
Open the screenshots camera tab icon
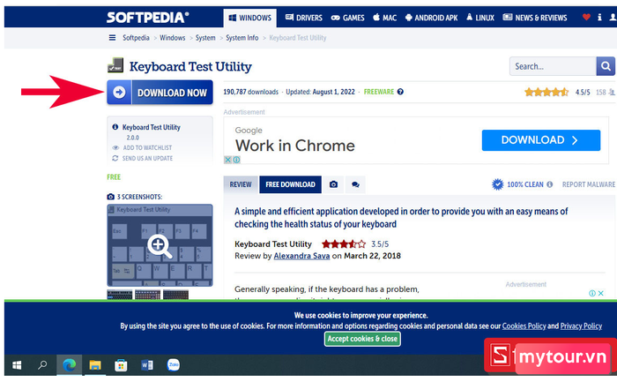pyautogui.click(x=333, y=184)
